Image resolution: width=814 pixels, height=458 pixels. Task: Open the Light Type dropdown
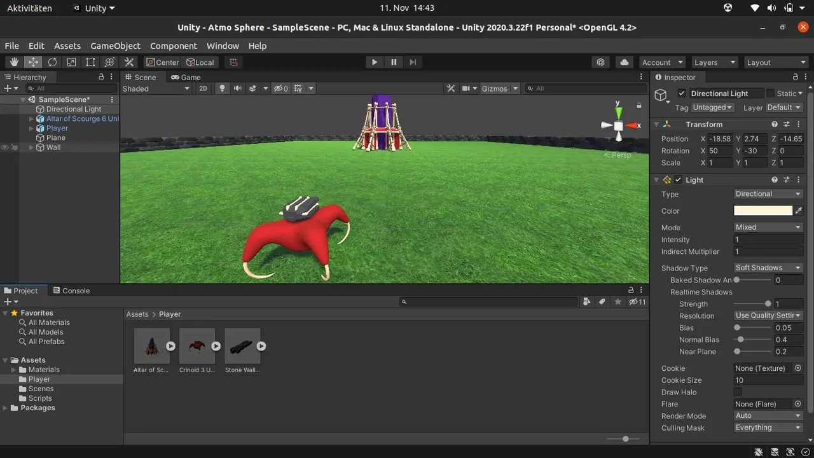(768, 194)
